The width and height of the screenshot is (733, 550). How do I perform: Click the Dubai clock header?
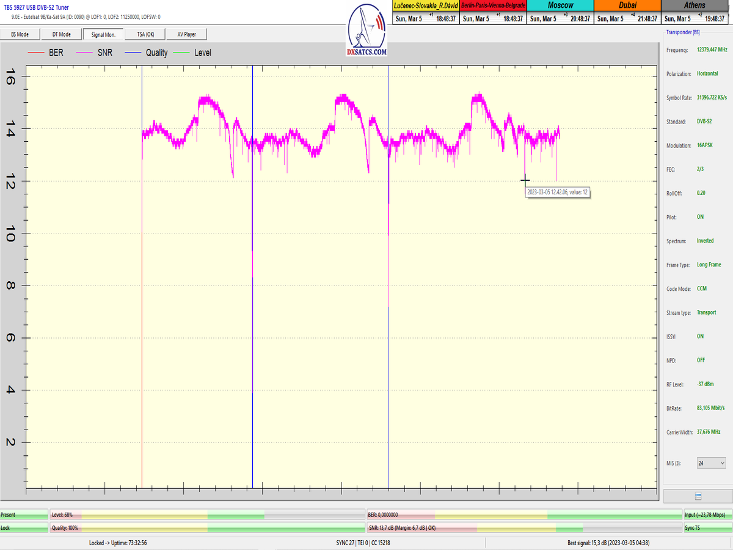coord(627,5)
